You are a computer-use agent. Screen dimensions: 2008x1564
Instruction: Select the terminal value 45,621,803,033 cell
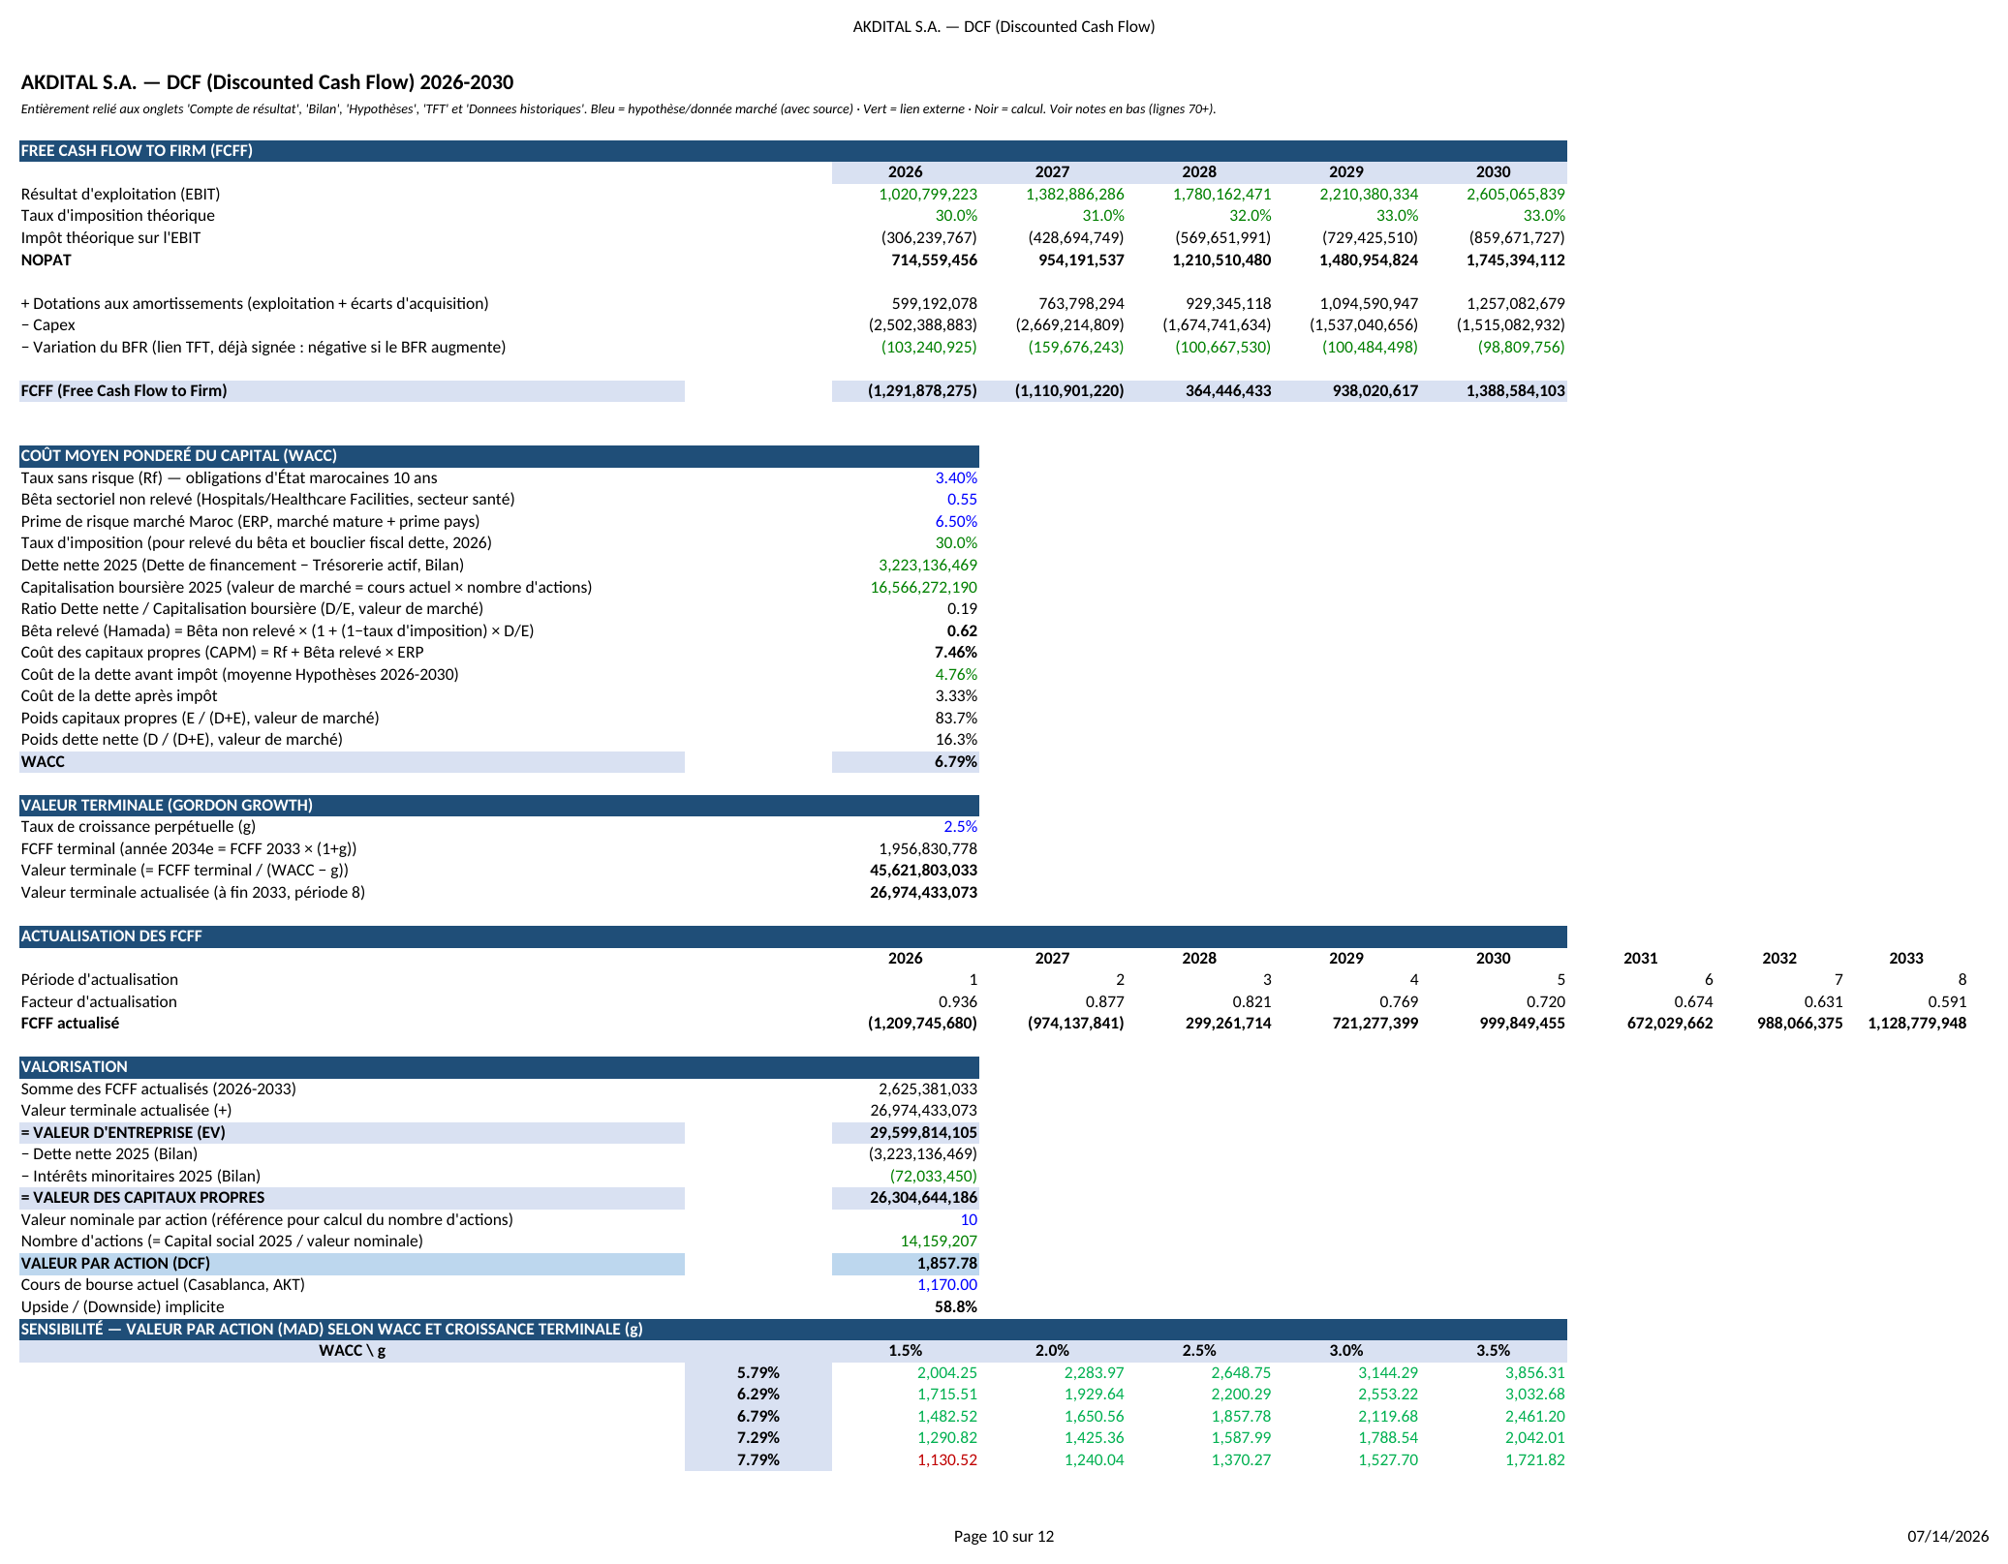point(923,871)
